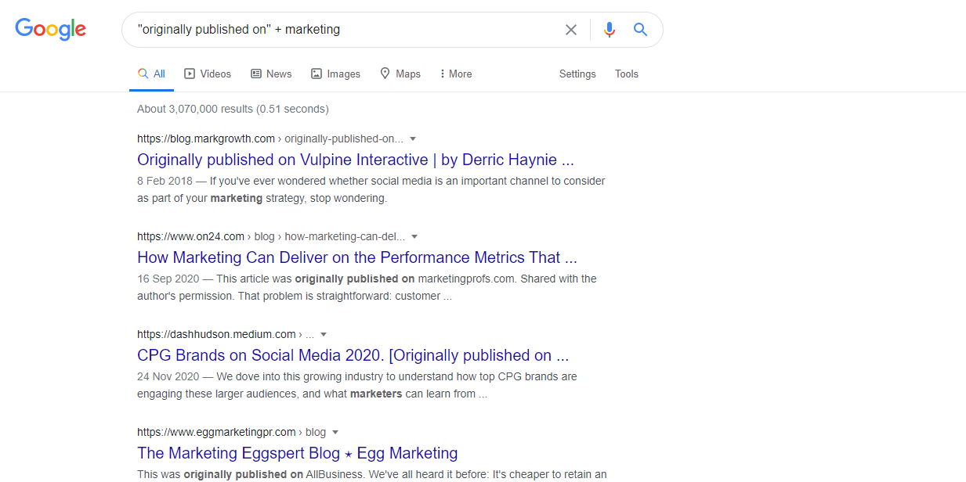Select the Videos search icon
Viewport: 966px width, 482px height.
coord(189,73)
